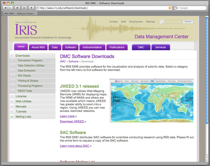The height and width of the screenshot is (166, 210).
Task: Open the Data navigation tab
Action: (x=55, y=47)
